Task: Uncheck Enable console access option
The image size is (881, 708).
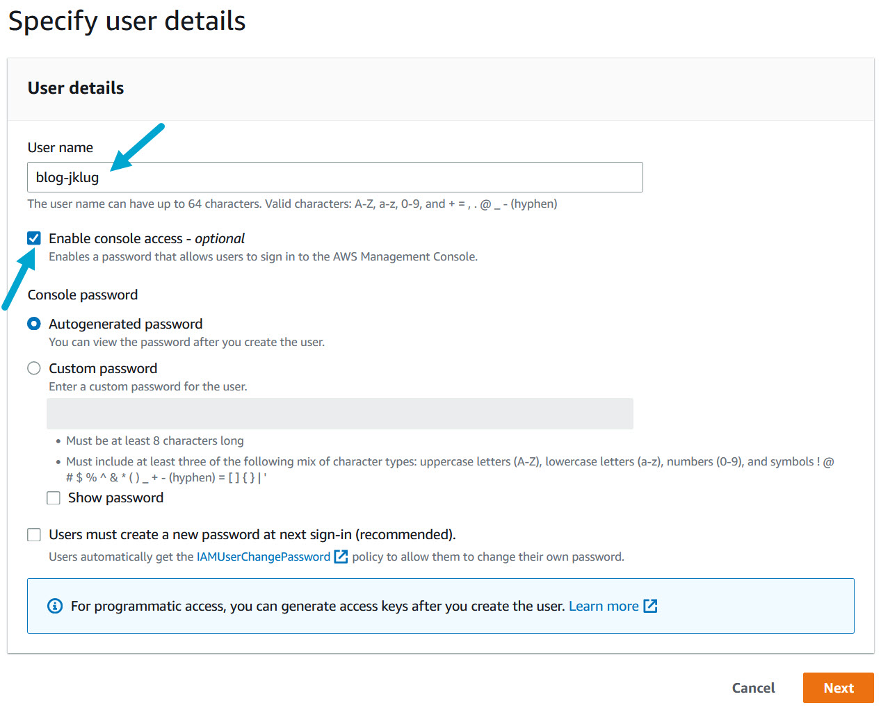Action: (x=33, y=238)
